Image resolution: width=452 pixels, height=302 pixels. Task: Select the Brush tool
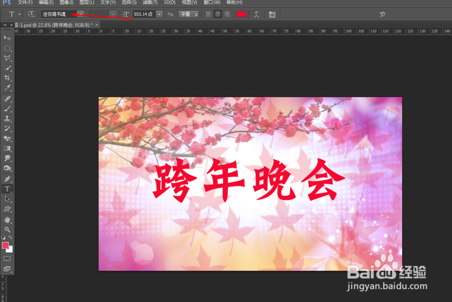[6, 109]
